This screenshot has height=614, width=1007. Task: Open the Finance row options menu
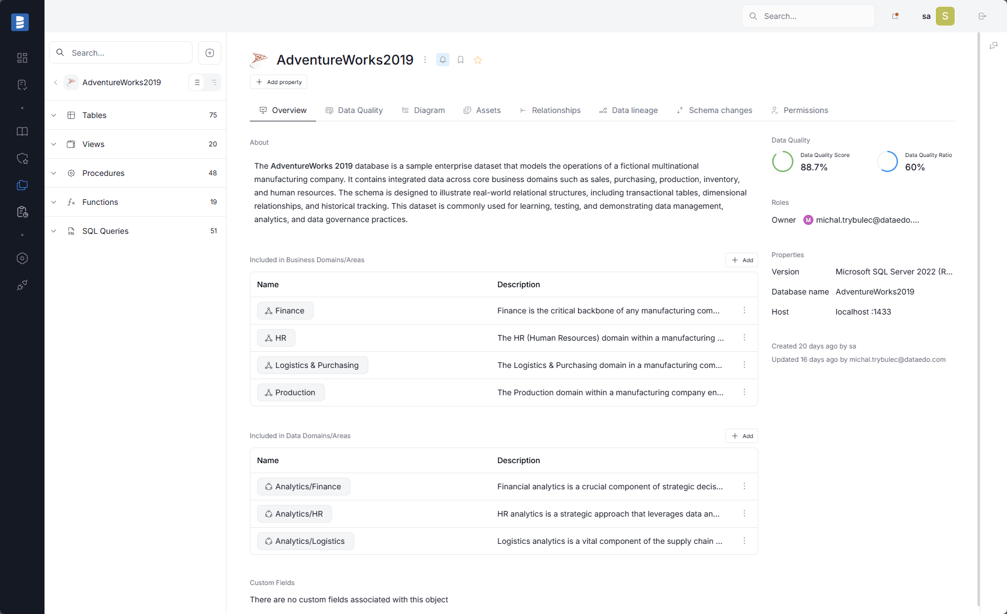point(744,310)
